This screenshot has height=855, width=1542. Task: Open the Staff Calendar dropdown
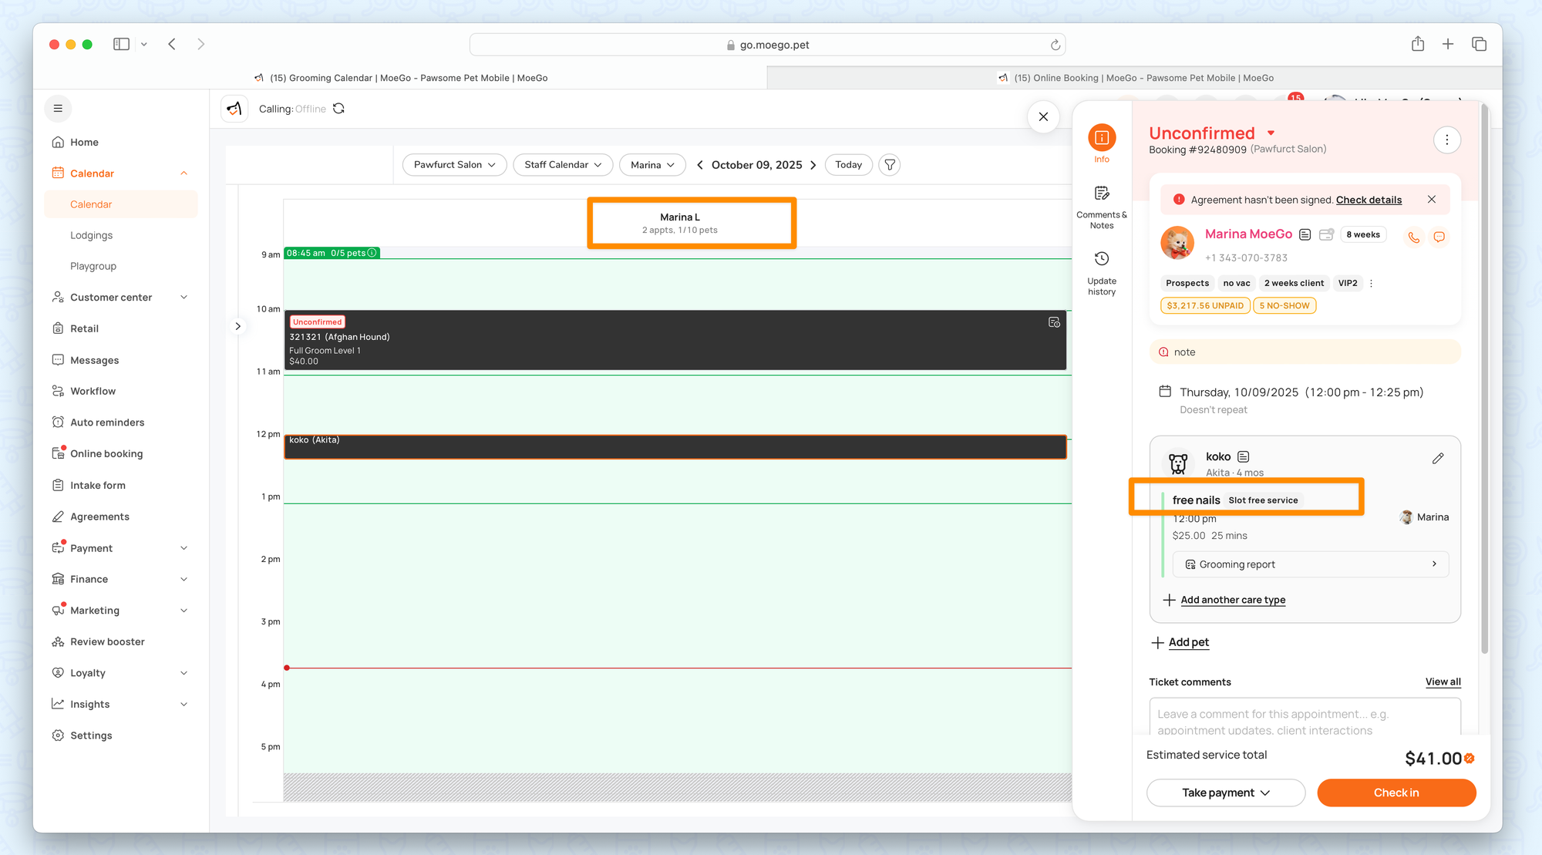[x=562, y=165]
